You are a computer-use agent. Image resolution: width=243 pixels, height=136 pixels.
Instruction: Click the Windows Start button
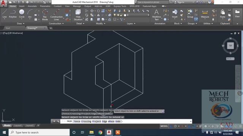pos(4,133)
